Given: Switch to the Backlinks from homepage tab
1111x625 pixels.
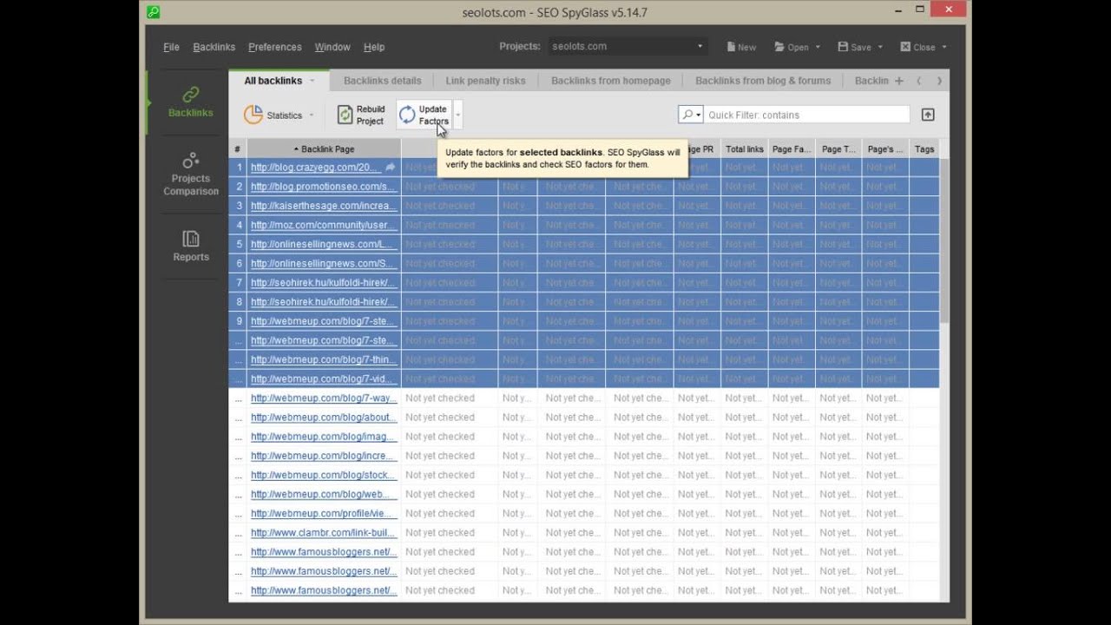Looking at the screenshot, I should (610, 81).
